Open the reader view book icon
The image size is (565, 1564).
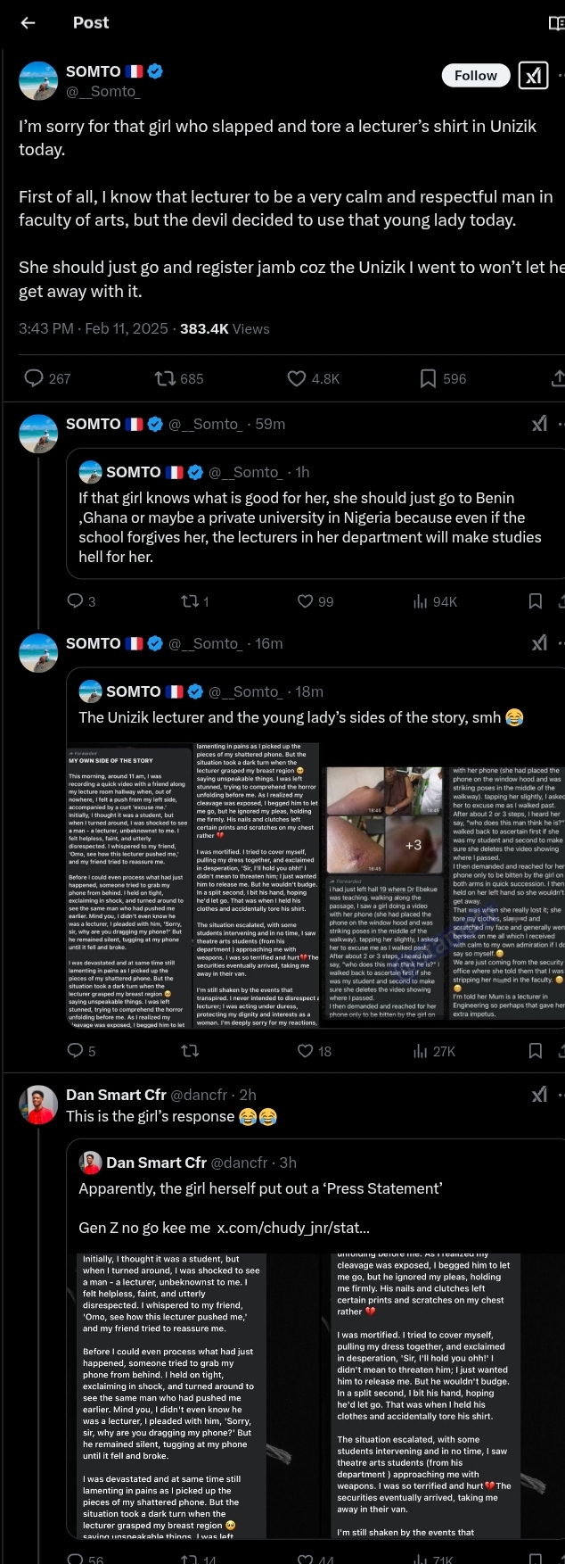pyautogui.click(x=557, y=23)
